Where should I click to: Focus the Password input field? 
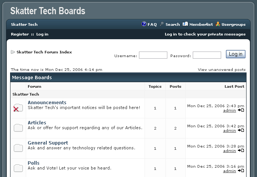coord(207,55)
